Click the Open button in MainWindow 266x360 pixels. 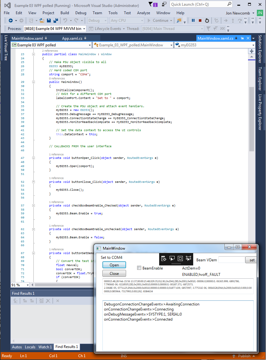point(114,265)
